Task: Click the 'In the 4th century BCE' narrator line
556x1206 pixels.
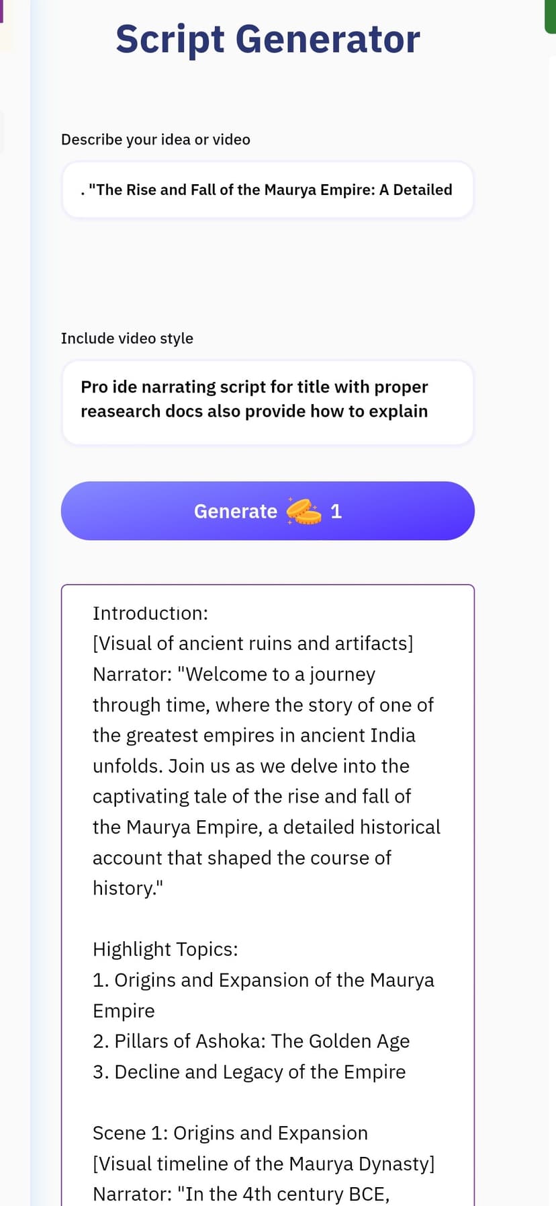Action: 241,1194
